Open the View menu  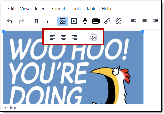[25, 9]
